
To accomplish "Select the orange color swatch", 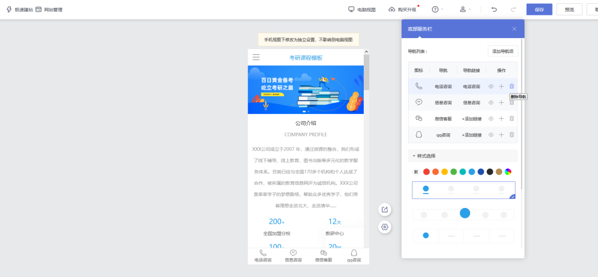I will (436, 172).
